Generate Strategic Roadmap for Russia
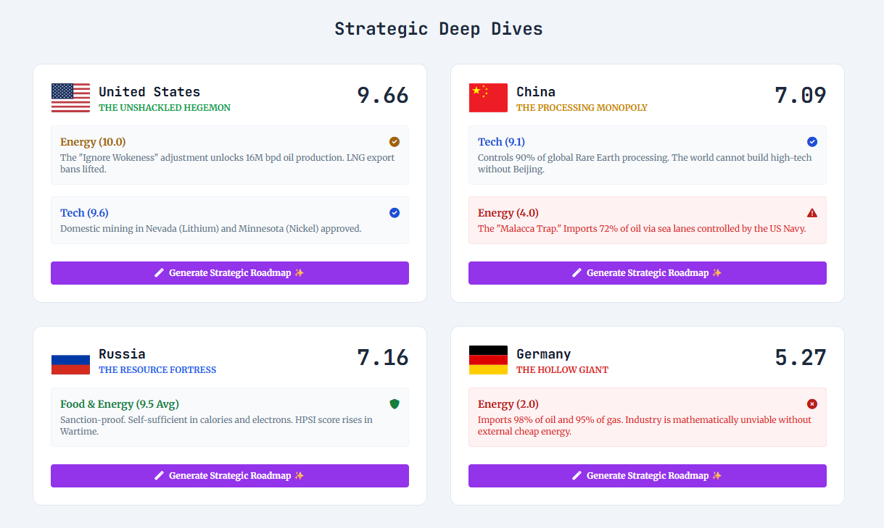The height and width of the screenshot is (528, 884). coord(230,476)
